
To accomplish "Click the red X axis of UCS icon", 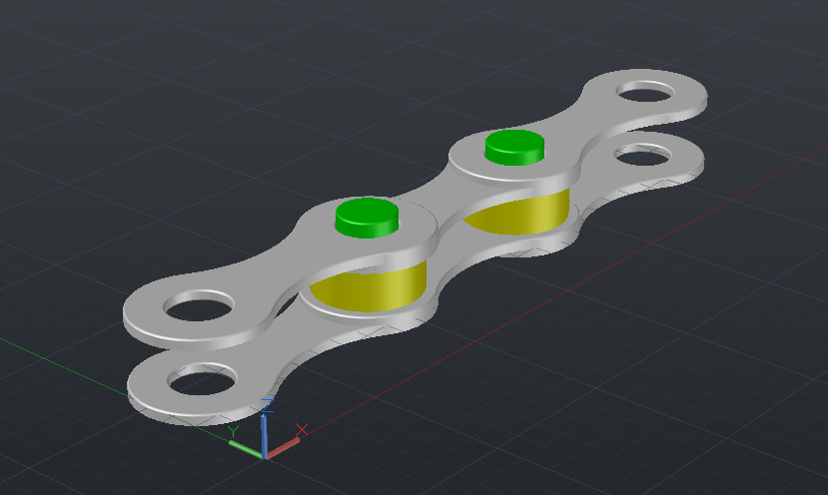I will pyautogui.click(x=283, y=448).
